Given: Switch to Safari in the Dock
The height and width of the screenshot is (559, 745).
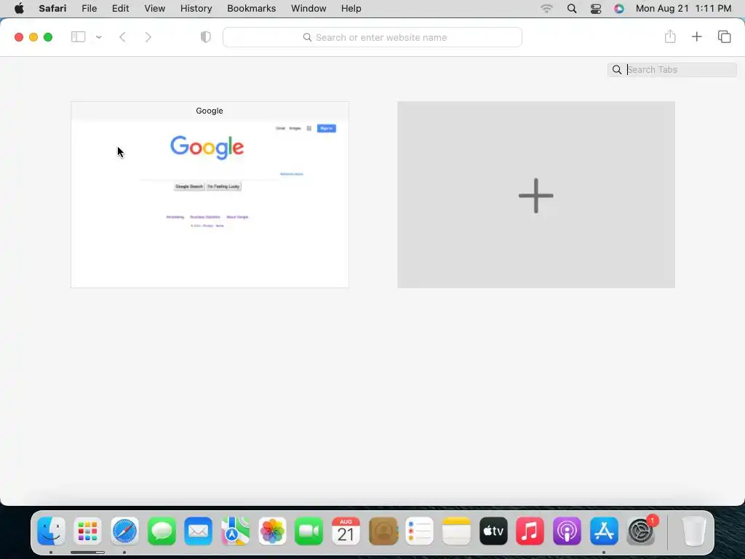Looking at the screenshot, I should [x=125, y=531].
